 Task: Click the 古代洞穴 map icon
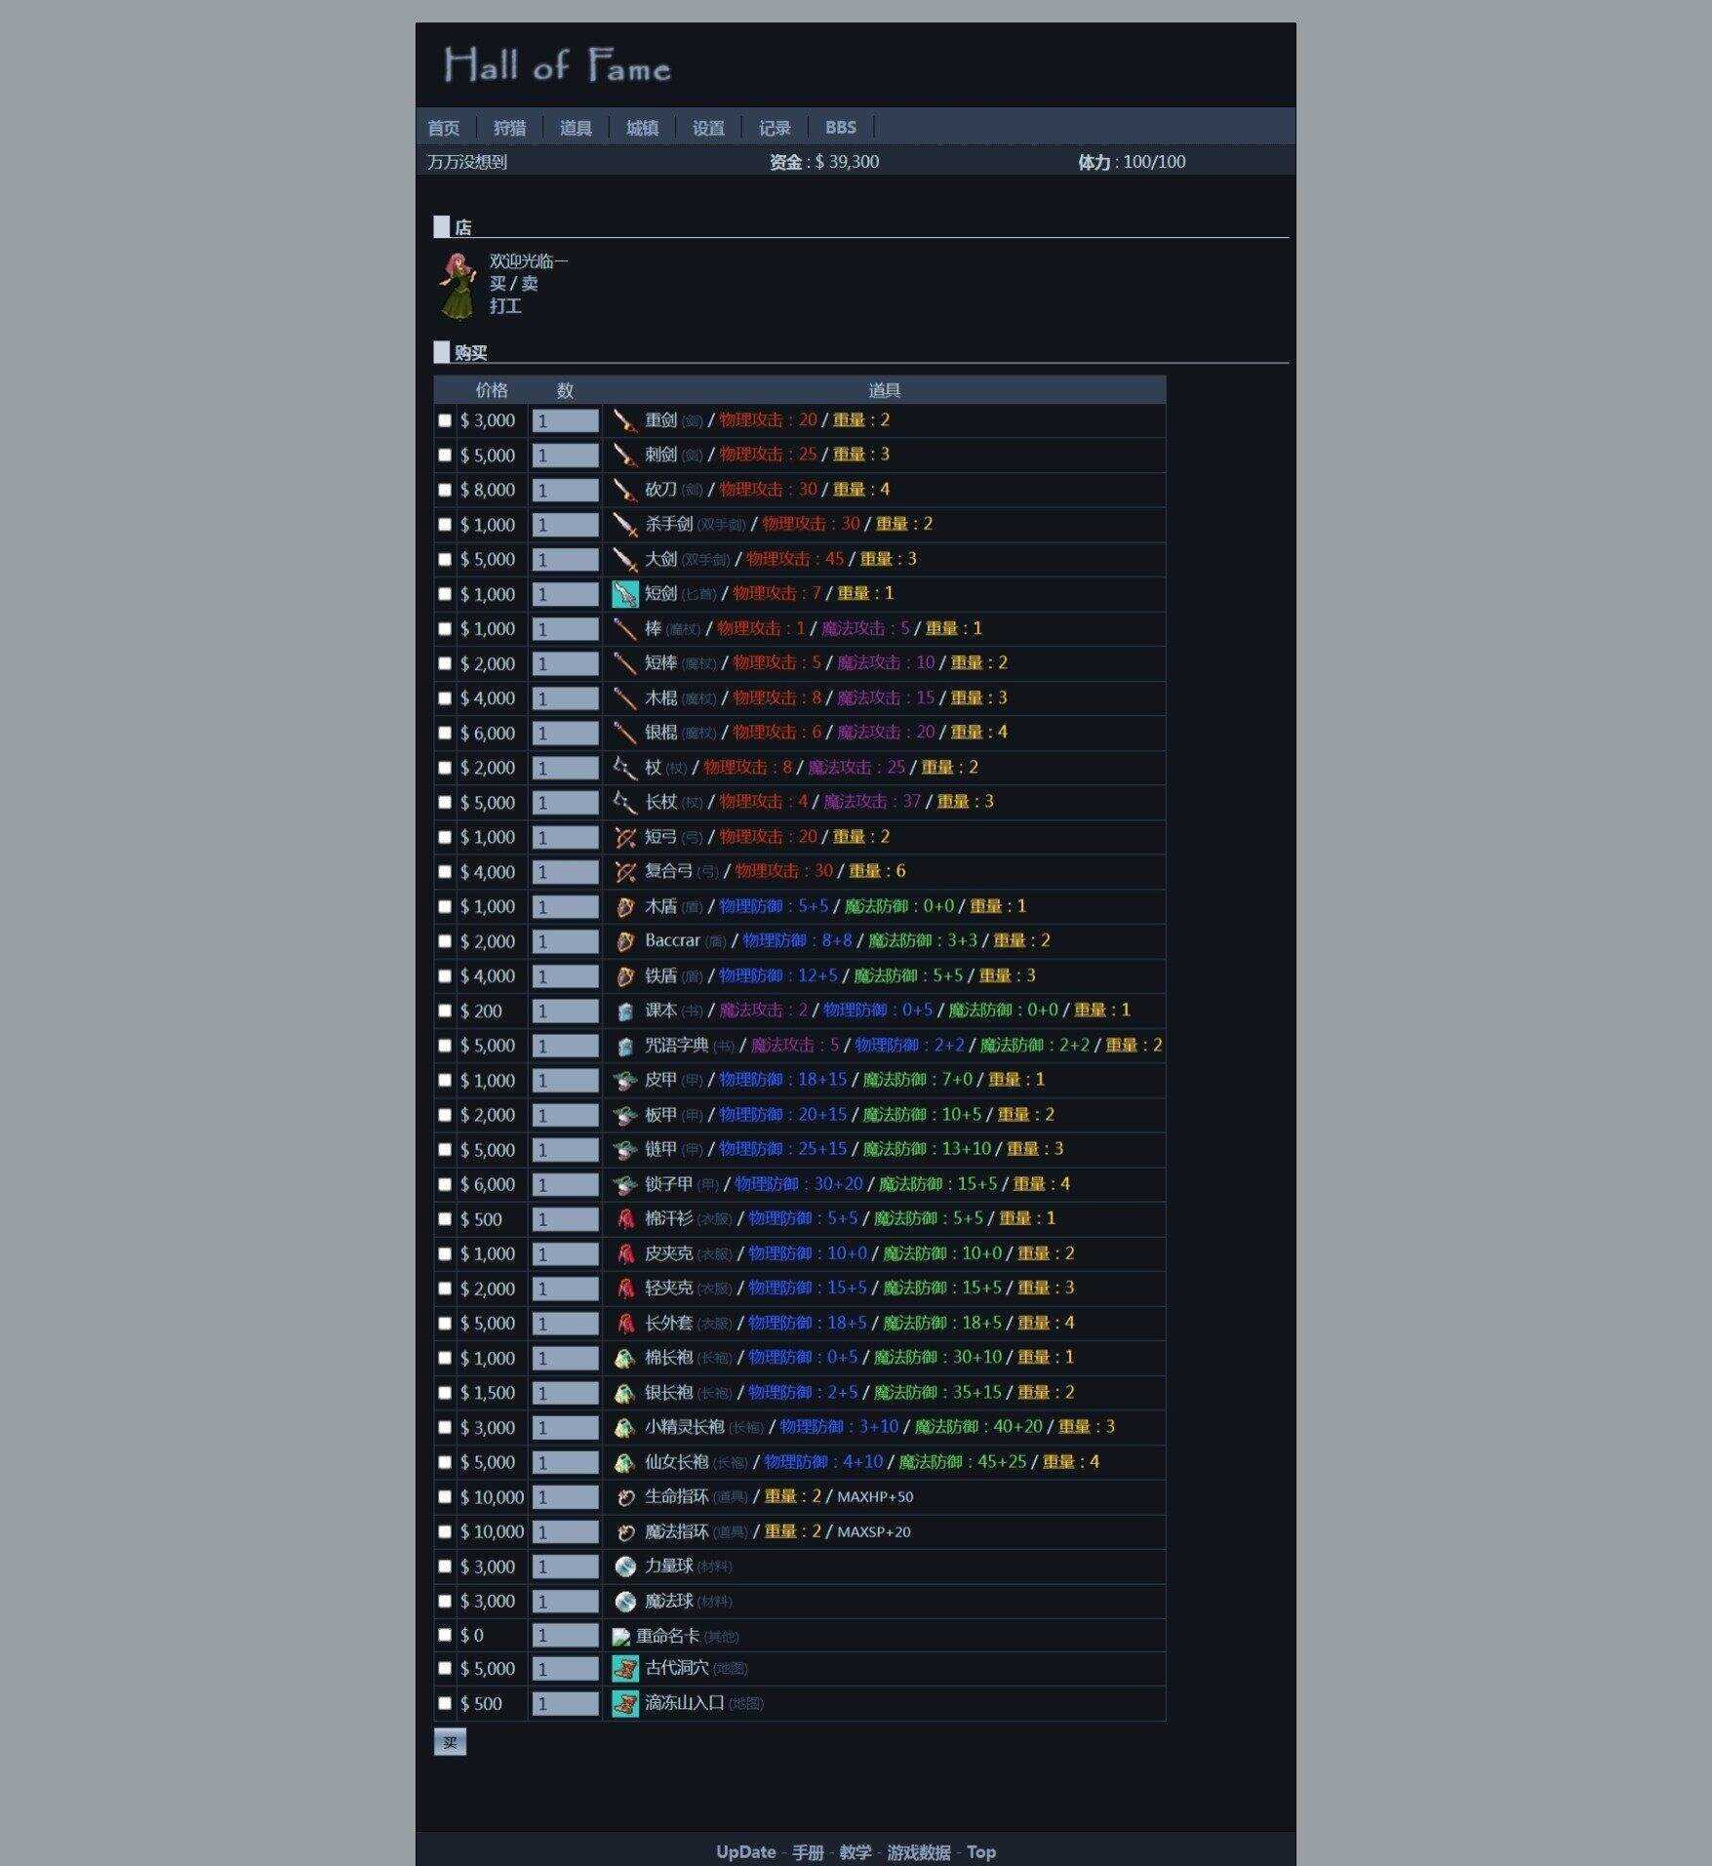tap(624, 1668)
